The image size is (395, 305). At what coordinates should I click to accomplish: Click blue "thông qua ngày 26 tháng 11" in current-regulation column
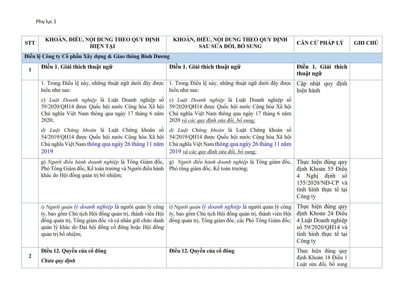click(125, 144)
